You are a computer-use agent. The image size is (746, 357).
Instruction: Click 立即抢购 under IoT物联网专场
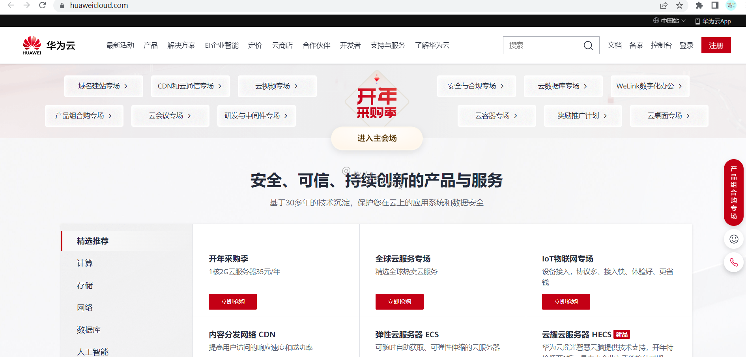click(566, 302)
